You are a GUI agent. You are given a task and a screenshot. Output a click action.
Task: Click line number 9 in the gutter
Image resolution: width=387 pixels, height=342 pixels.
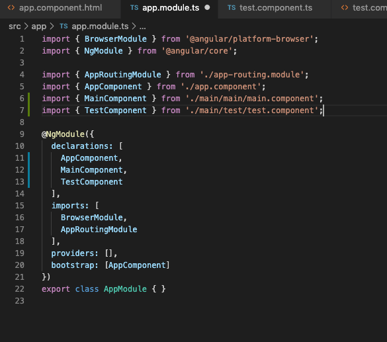click(22, 134)
